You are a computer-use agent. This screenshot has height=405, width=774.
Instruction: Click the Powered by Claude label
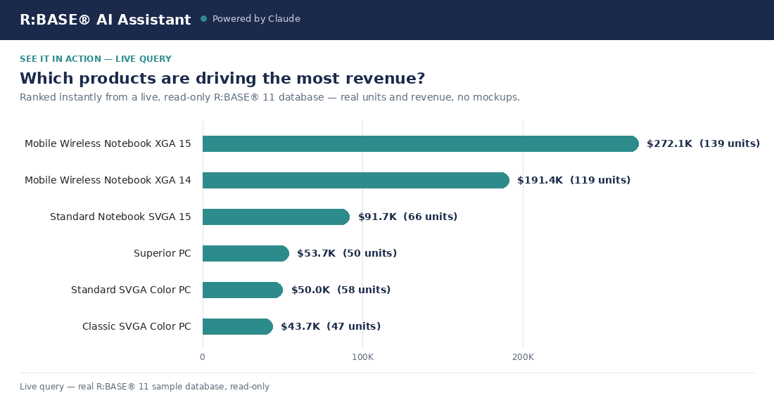point(256,19)
